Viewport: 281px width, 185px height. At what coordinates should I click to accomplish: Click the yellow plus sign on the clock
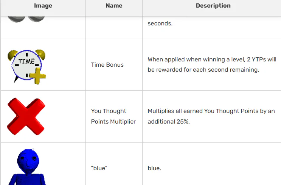[x=37, y=77]
